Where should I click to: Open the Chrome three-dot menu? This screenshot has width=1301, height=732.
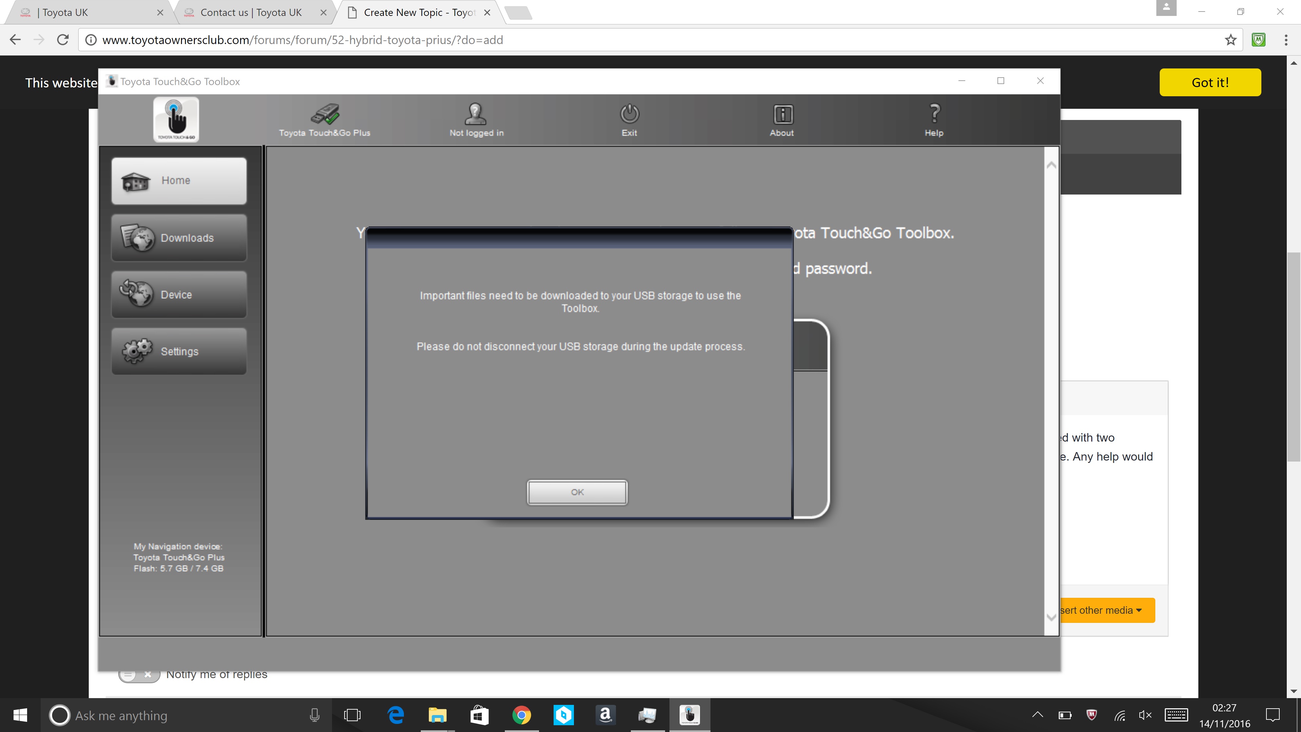pyautogui.click(x=1286, y=40)
